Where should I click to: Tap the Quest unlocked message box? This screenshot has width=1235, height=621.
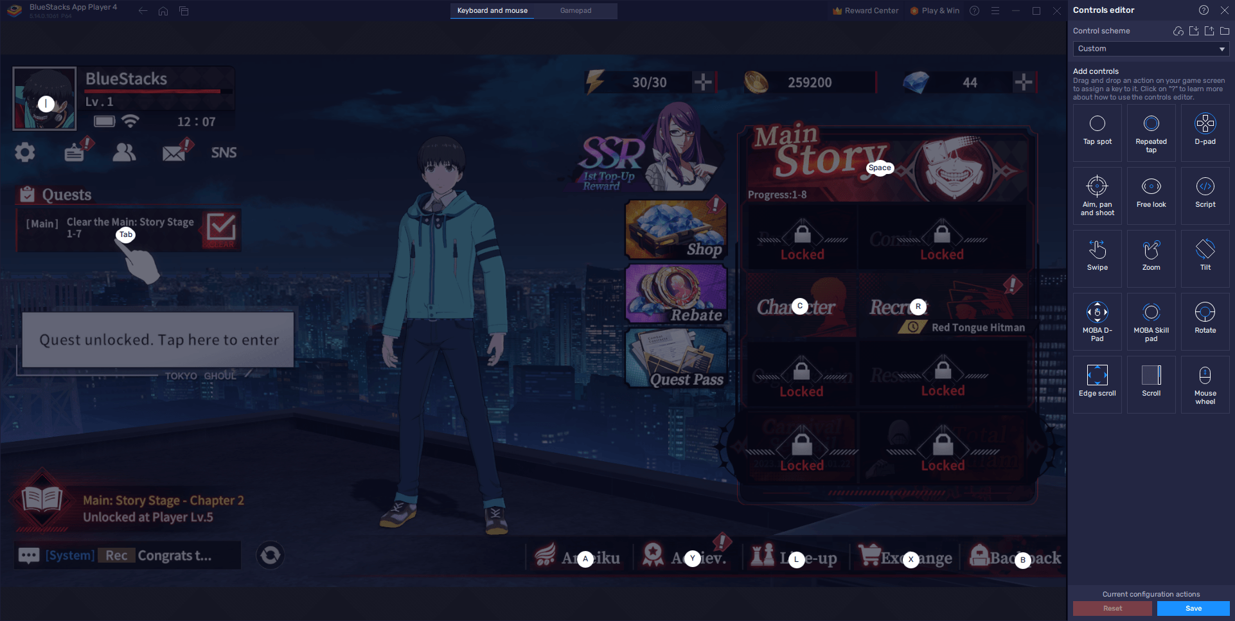(x=158, y=340)
